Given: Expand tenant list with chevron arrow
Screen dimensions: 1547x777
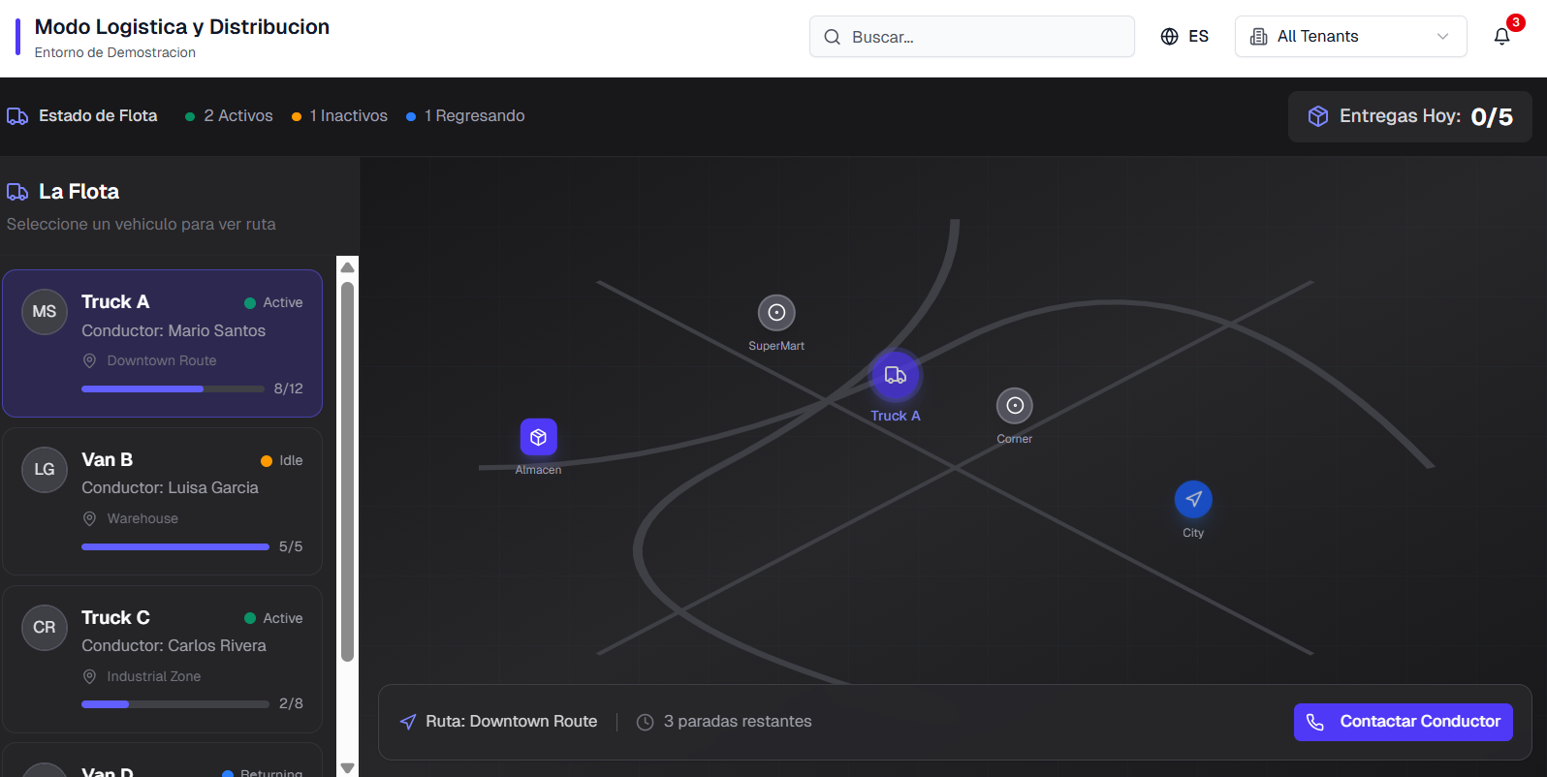Looking at the screenshot, I should [x=1442, y=37].
